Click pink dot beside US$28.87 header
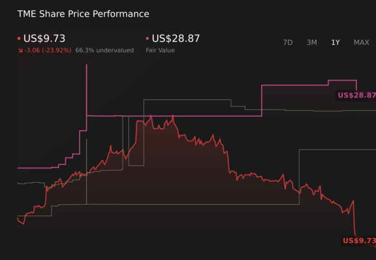Image resolution: width=376 pixels, height=260 pixels. point(147,39)
